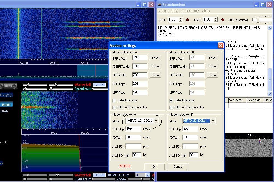Screen dimensions: 274x182
Task: Open the channel A Mode dropdown
Action: [156, 121]
